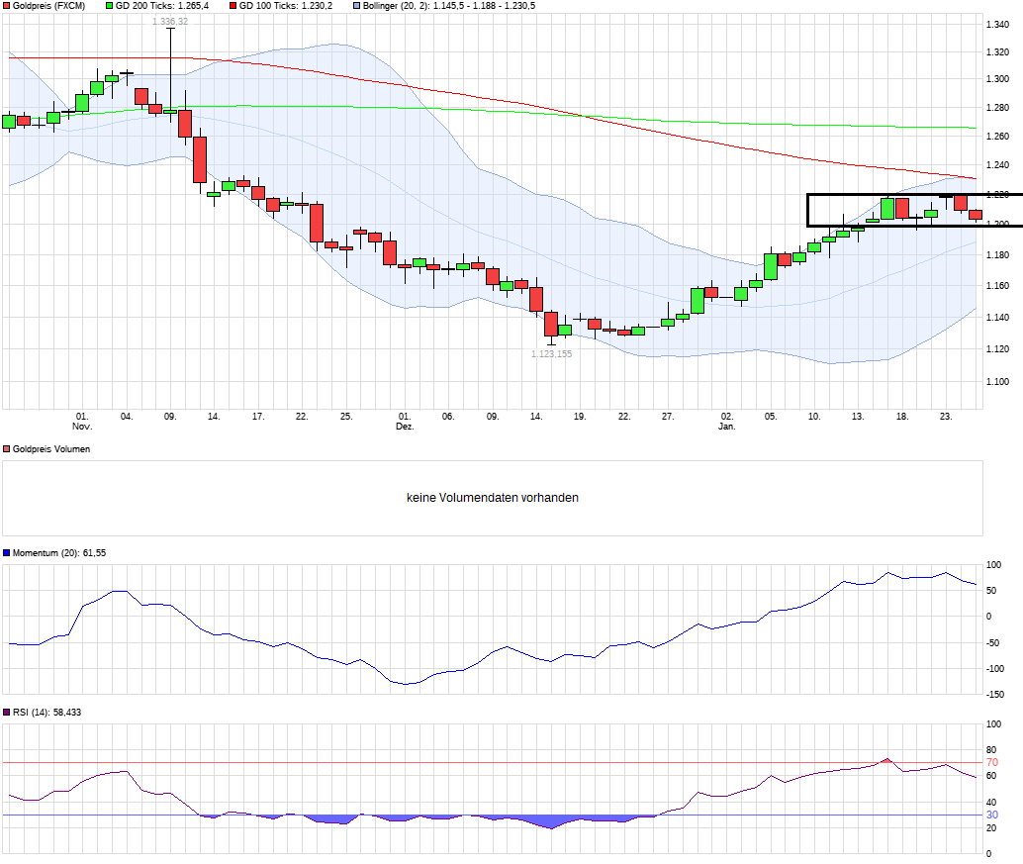Click the tall candle wick under 1.336,32

click(x=170, y=68)
